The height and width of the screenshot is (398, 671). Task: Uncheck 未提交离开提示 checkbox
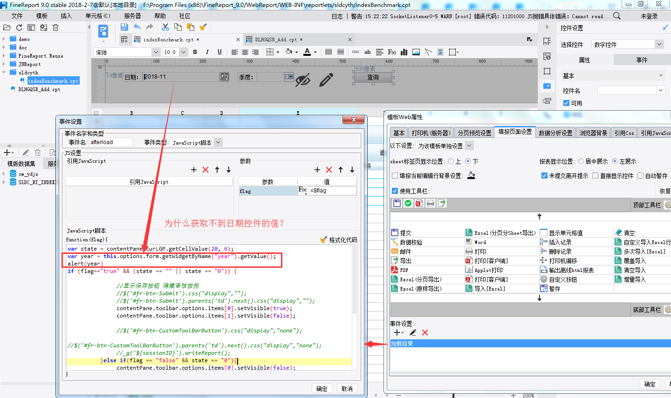click(544, 176)
